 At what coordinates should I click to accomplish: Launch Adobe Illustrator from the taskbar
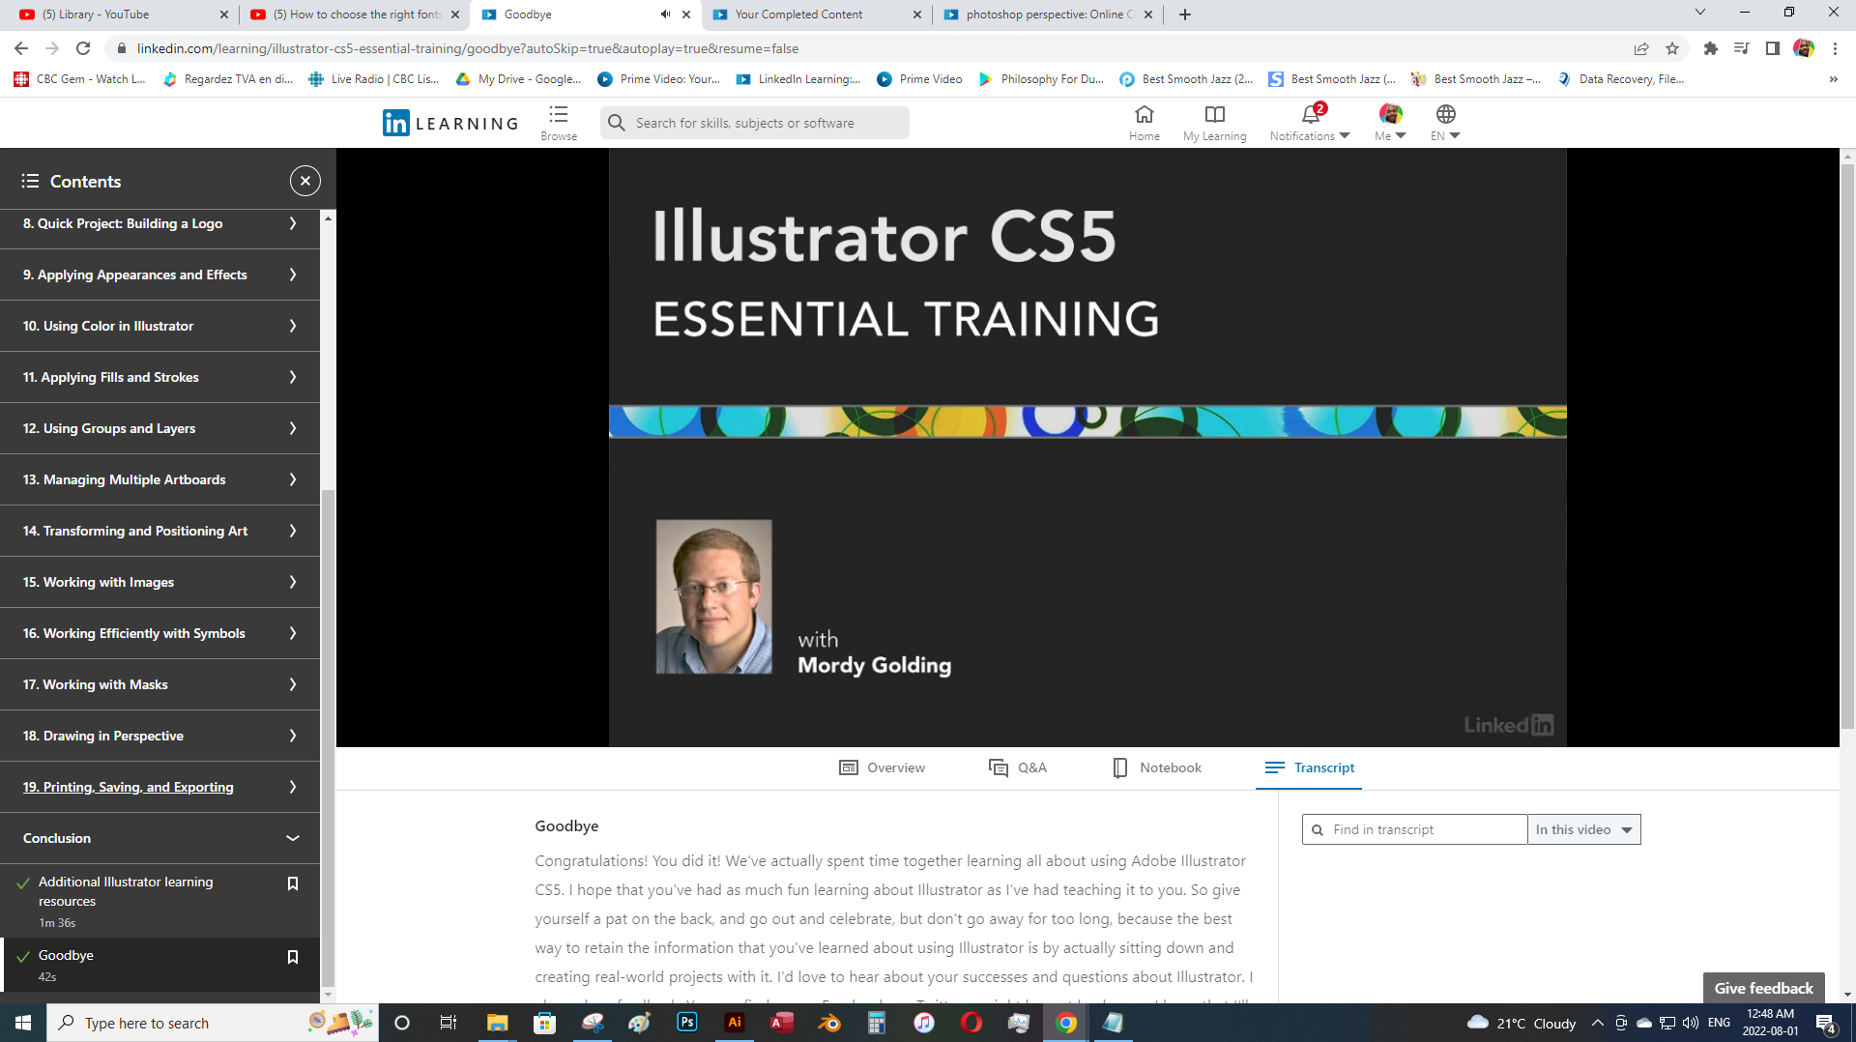[x=735, y=1023]
